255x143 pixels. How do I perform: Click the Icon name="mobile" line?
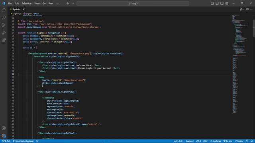tap(72, 124)
